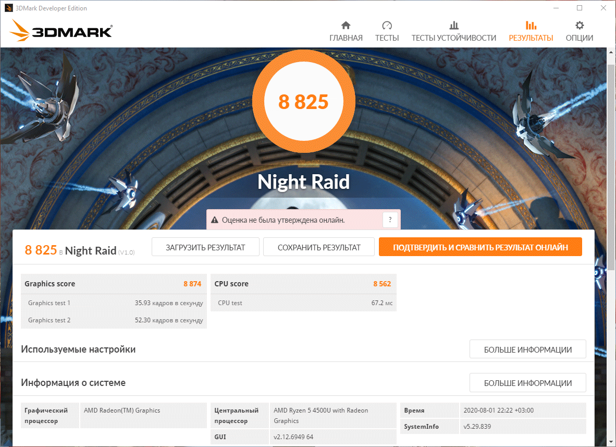Click the AMD Ryzen 5 4500U processor value
The height and width of the screenshot is (447, 616).
point(321,416)
